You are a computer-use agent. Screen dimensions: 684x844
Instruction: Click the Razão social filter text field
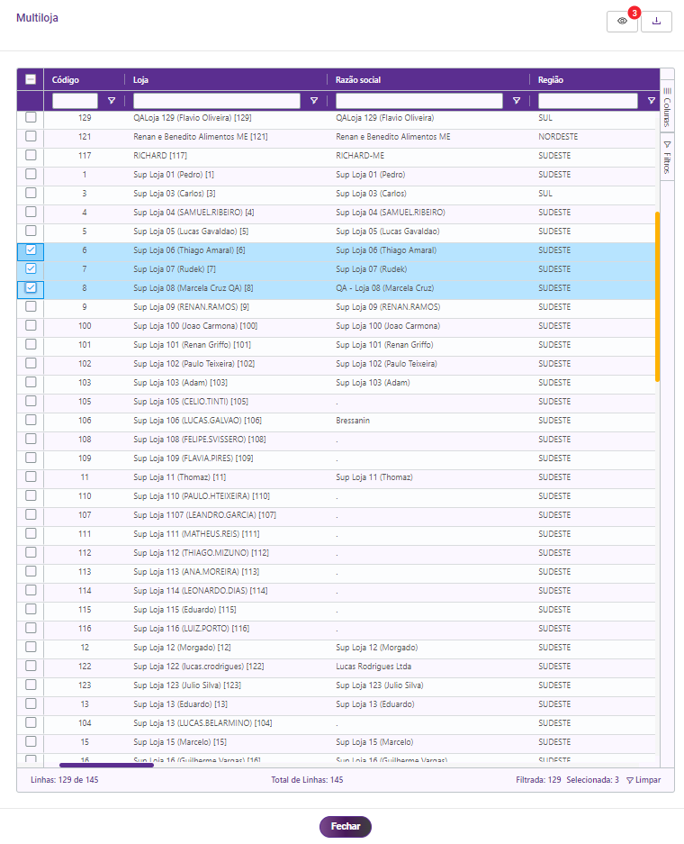coord(418,101)
